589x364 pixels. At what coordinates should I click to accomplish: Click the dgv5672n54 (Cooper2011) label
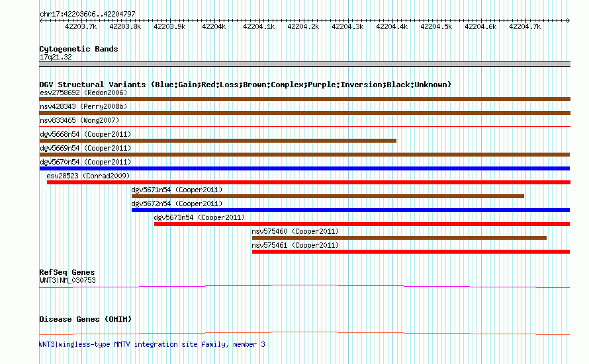(177, 203)
